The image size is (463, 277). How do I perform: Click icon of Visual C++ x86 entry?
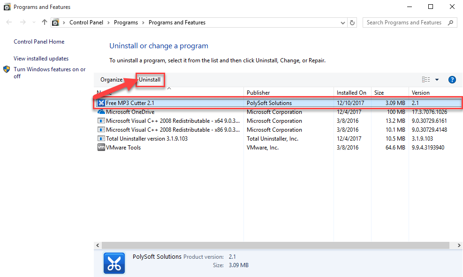pyautogui.click(x=101, y=129)
